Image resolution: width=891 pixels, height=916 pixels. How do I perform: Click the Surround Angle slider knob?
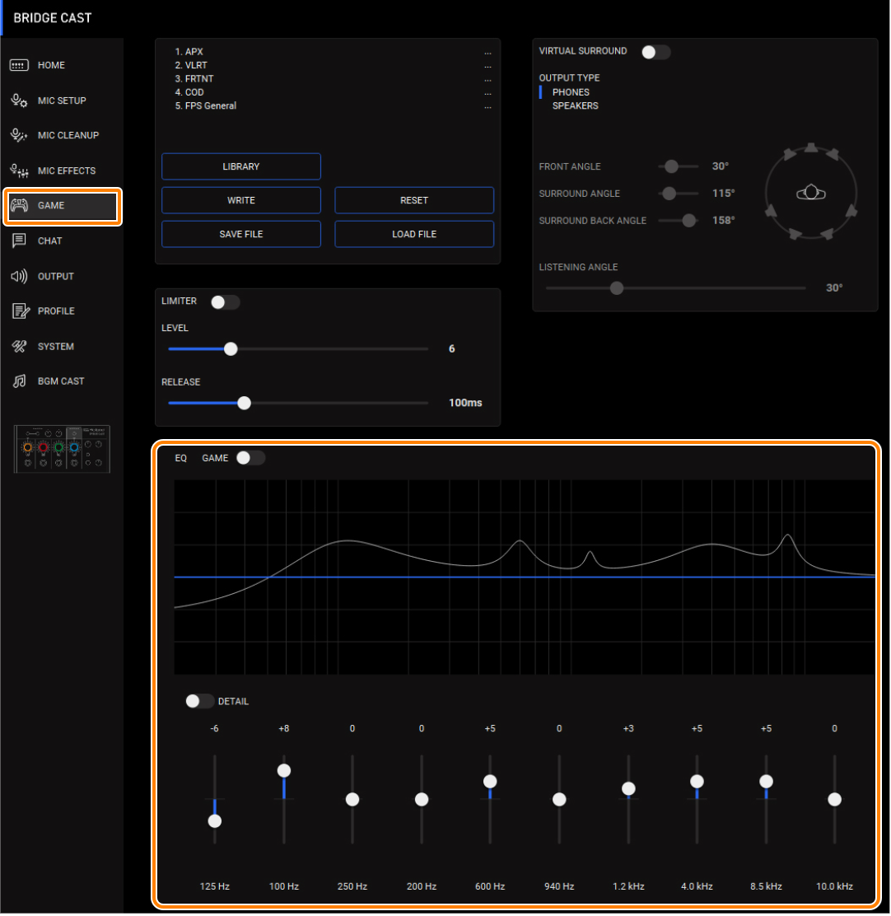pos(669,194)
